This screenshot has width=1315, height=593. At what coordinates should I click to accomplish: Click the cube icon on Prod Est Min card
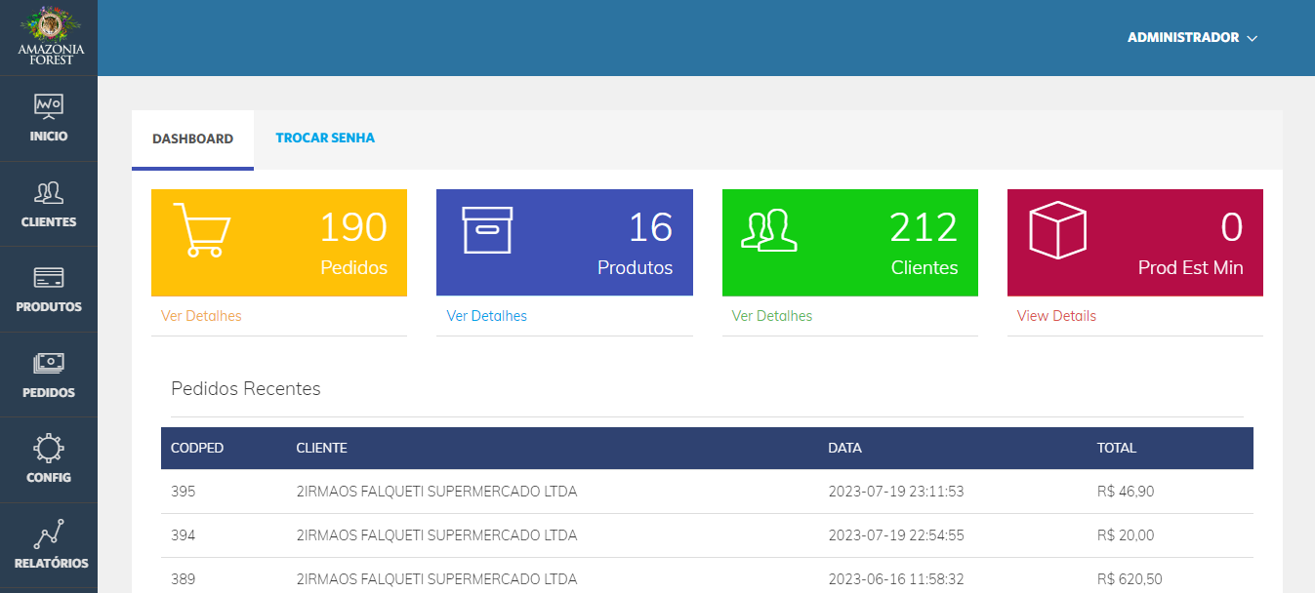click(1057, 230)
